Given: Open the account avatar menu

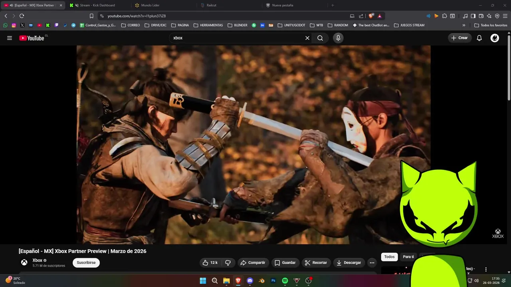Looking at the screenshot, I should [495, 38].
